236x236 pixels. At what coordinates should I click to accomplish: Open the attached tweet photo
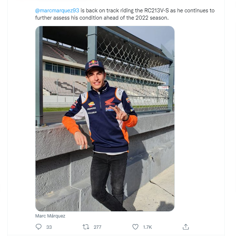[x=105, y=119]
